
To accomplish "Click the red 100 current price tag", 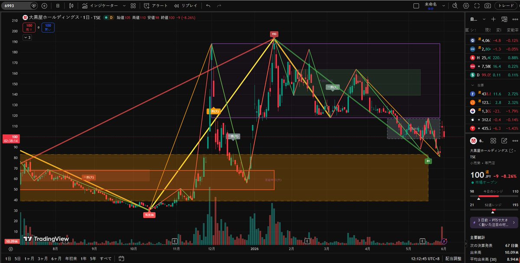I will pyautogui.click(x=10, y=139).
